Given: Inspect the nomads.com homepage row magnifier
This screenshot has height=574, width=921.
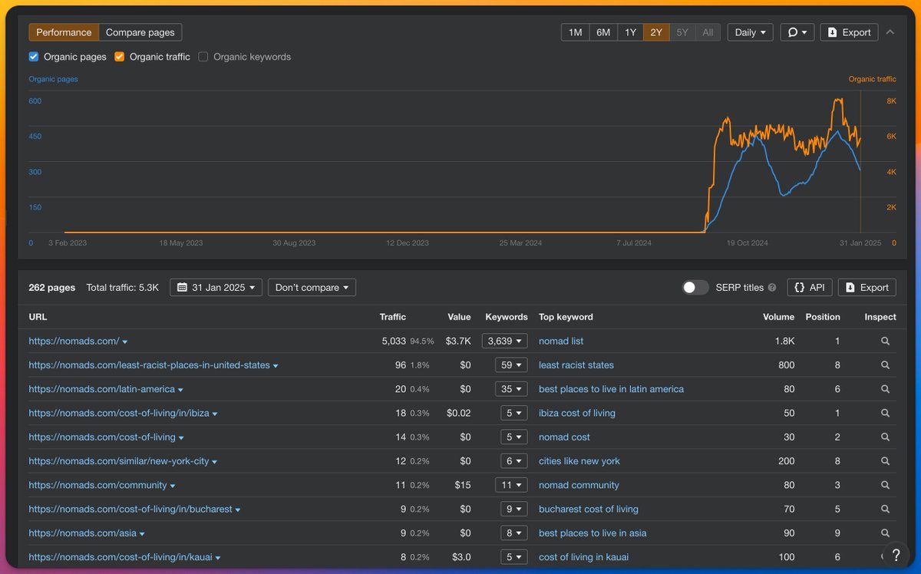Looking at the screenshot, I should (885, 341).
